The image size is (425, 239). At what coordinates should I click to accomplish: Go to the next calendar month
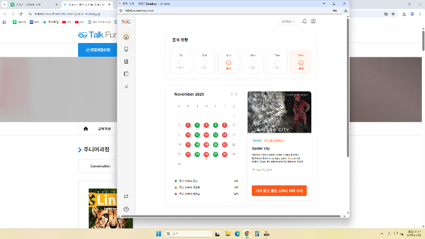click(236, 94)
